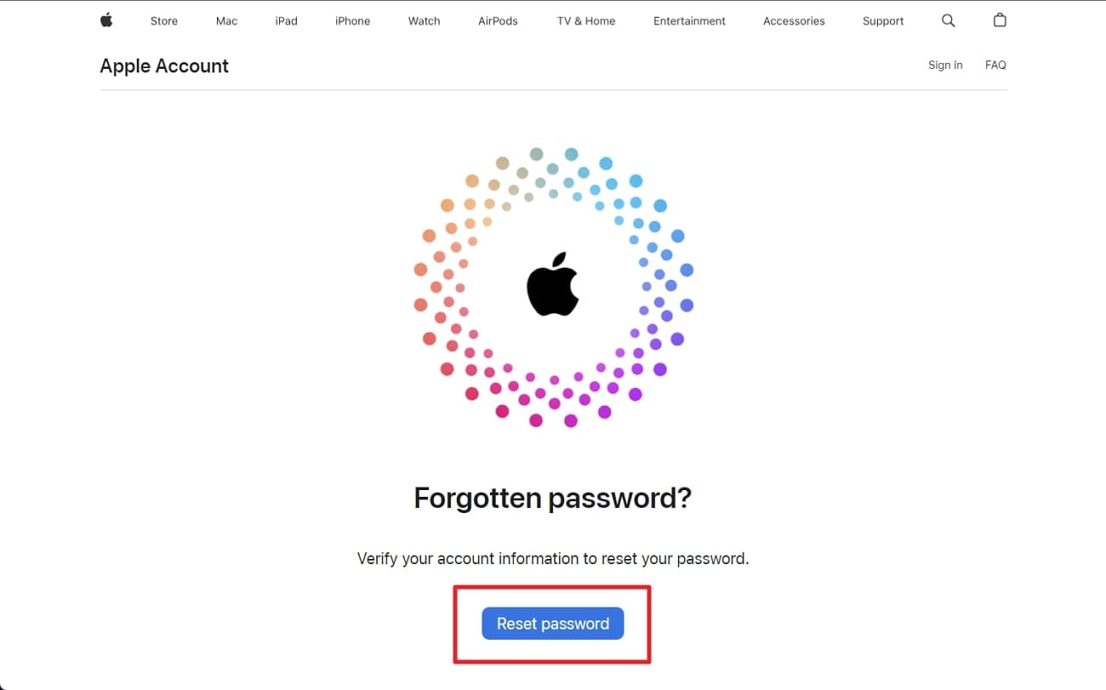The height and width of the screenshot is (690, 1106).
Task: Click the "Forgotten password?" heading
Action: coord(553,498)
